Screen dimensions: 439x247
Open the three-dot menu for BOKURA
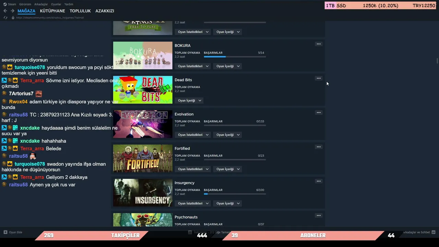pos(319,44)
